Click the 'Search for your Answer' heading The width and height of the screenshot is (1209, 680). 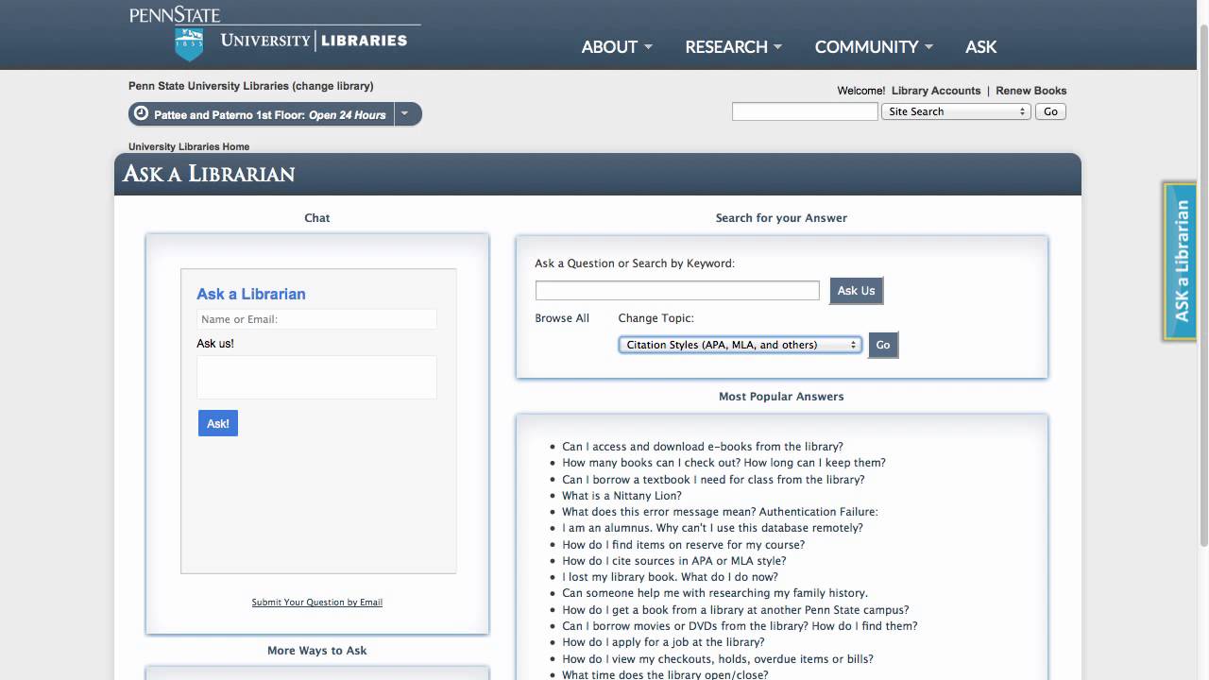(781, 218)
